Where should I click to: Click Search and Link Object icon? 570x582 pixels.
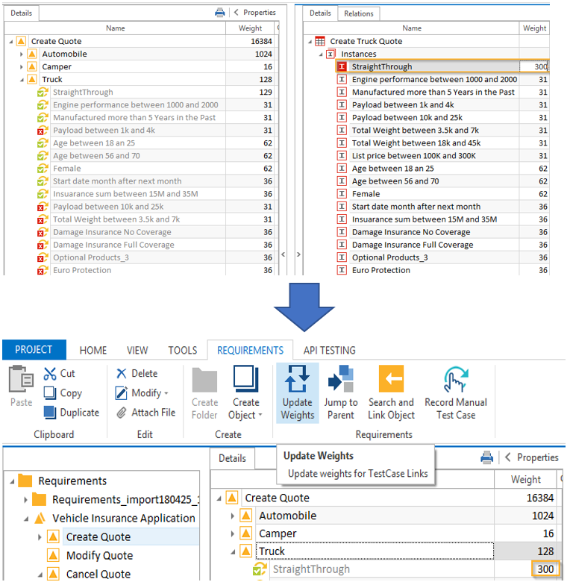coord(391,380)
